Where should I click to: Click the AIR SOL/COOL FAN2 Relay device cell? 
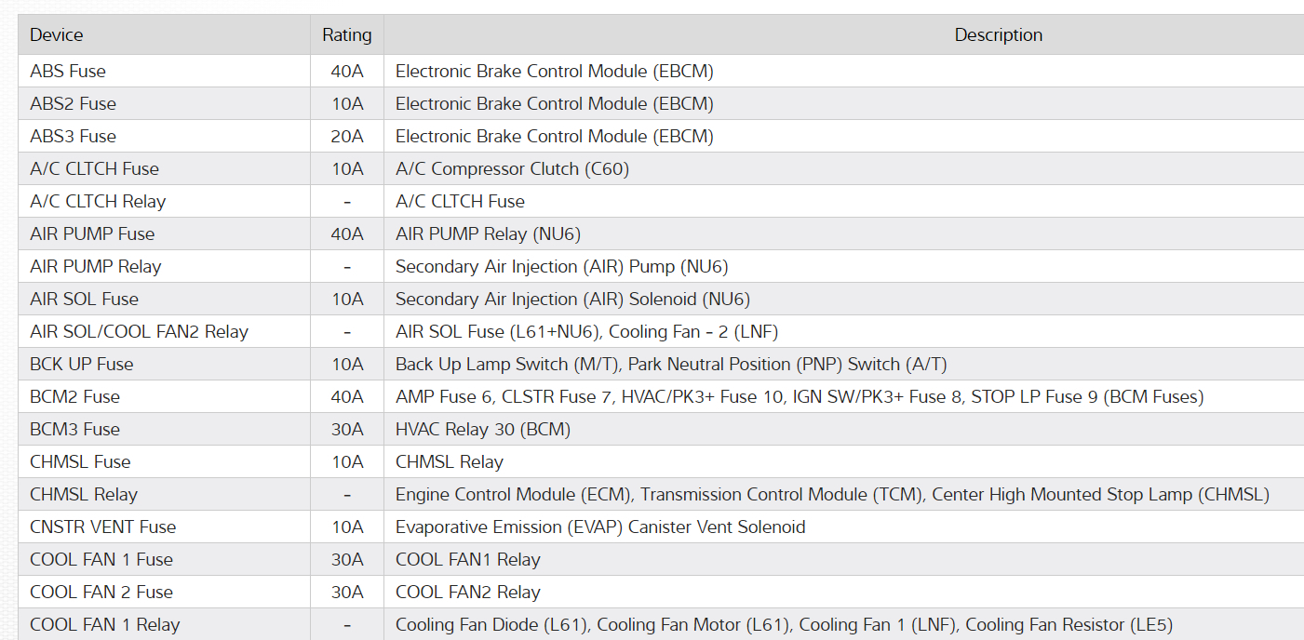[139, 331]
